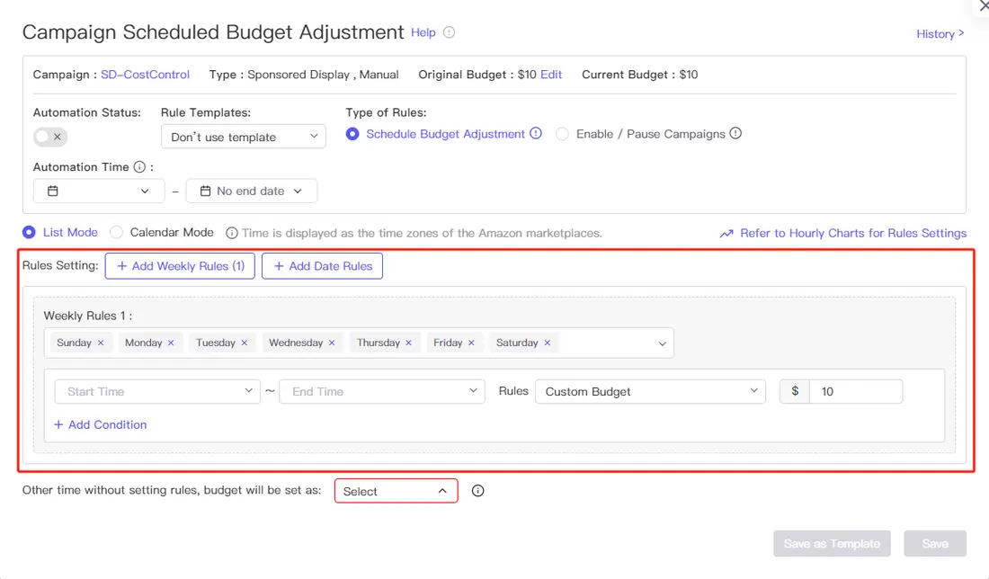This screenshot has height=579, width=989.
Task: Remove Thursday tag from weekly rule
Action: tap(409, 343)
